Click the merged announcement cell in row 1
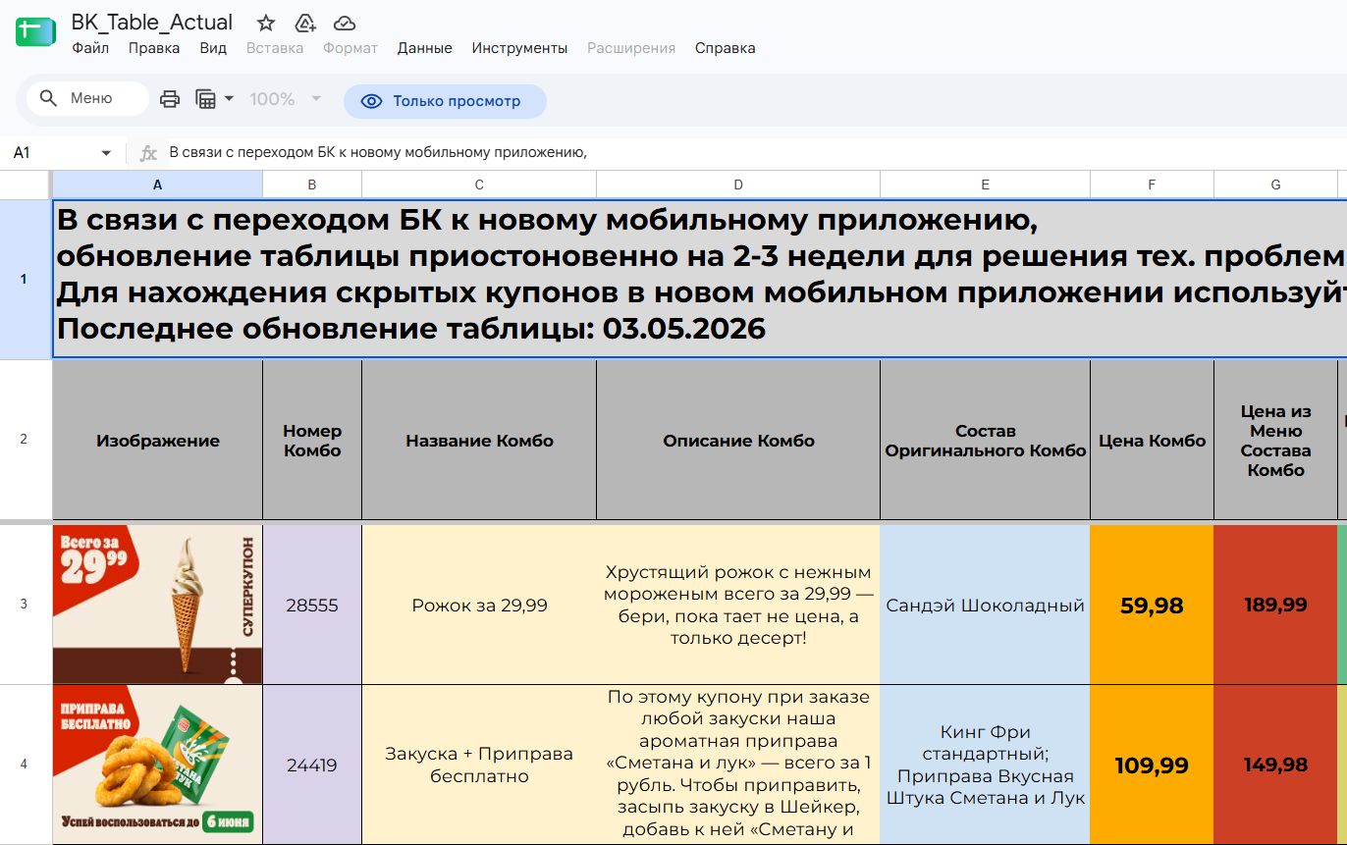Image resolution: width=1347 pixels, height=845 pixels. click(x=699, y=279)
